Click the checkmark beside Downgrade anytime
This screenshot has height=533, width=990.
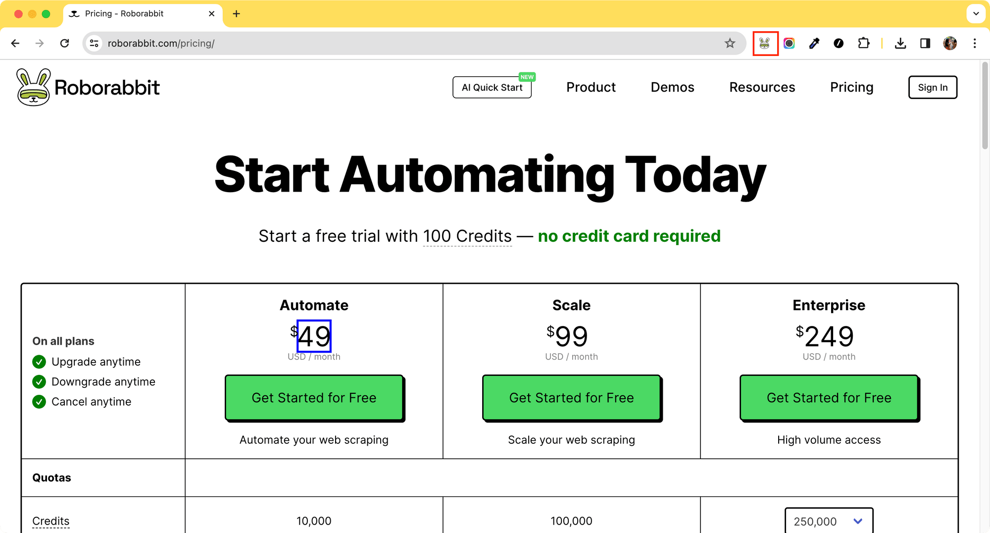coord(39,381)
